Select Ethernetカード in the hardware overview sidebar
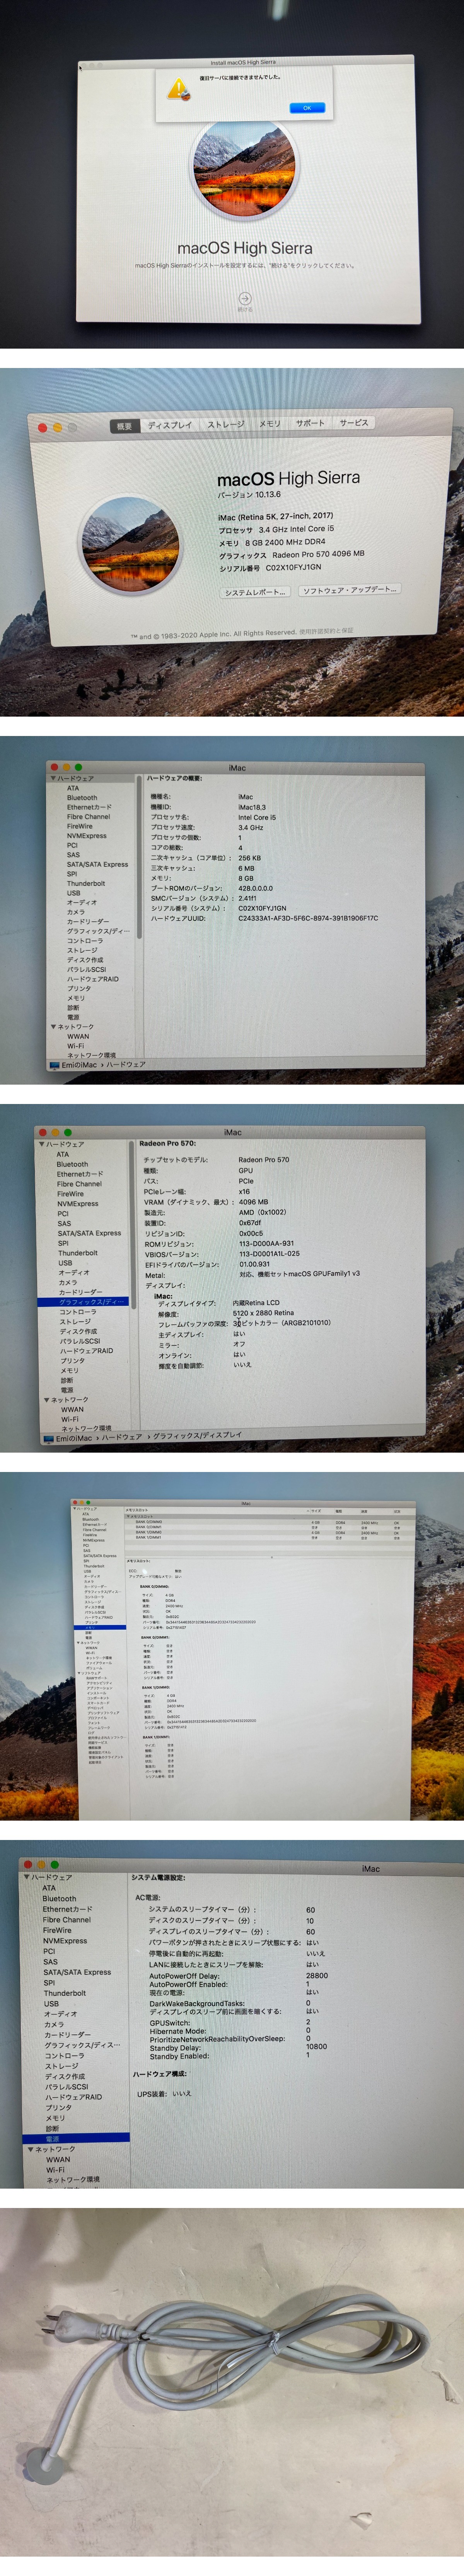 pos(90,807)
